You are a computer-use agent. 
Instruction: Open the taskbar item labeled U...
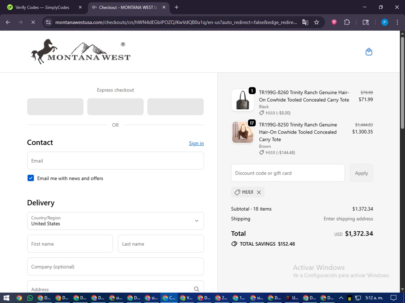tap(292, 298)
